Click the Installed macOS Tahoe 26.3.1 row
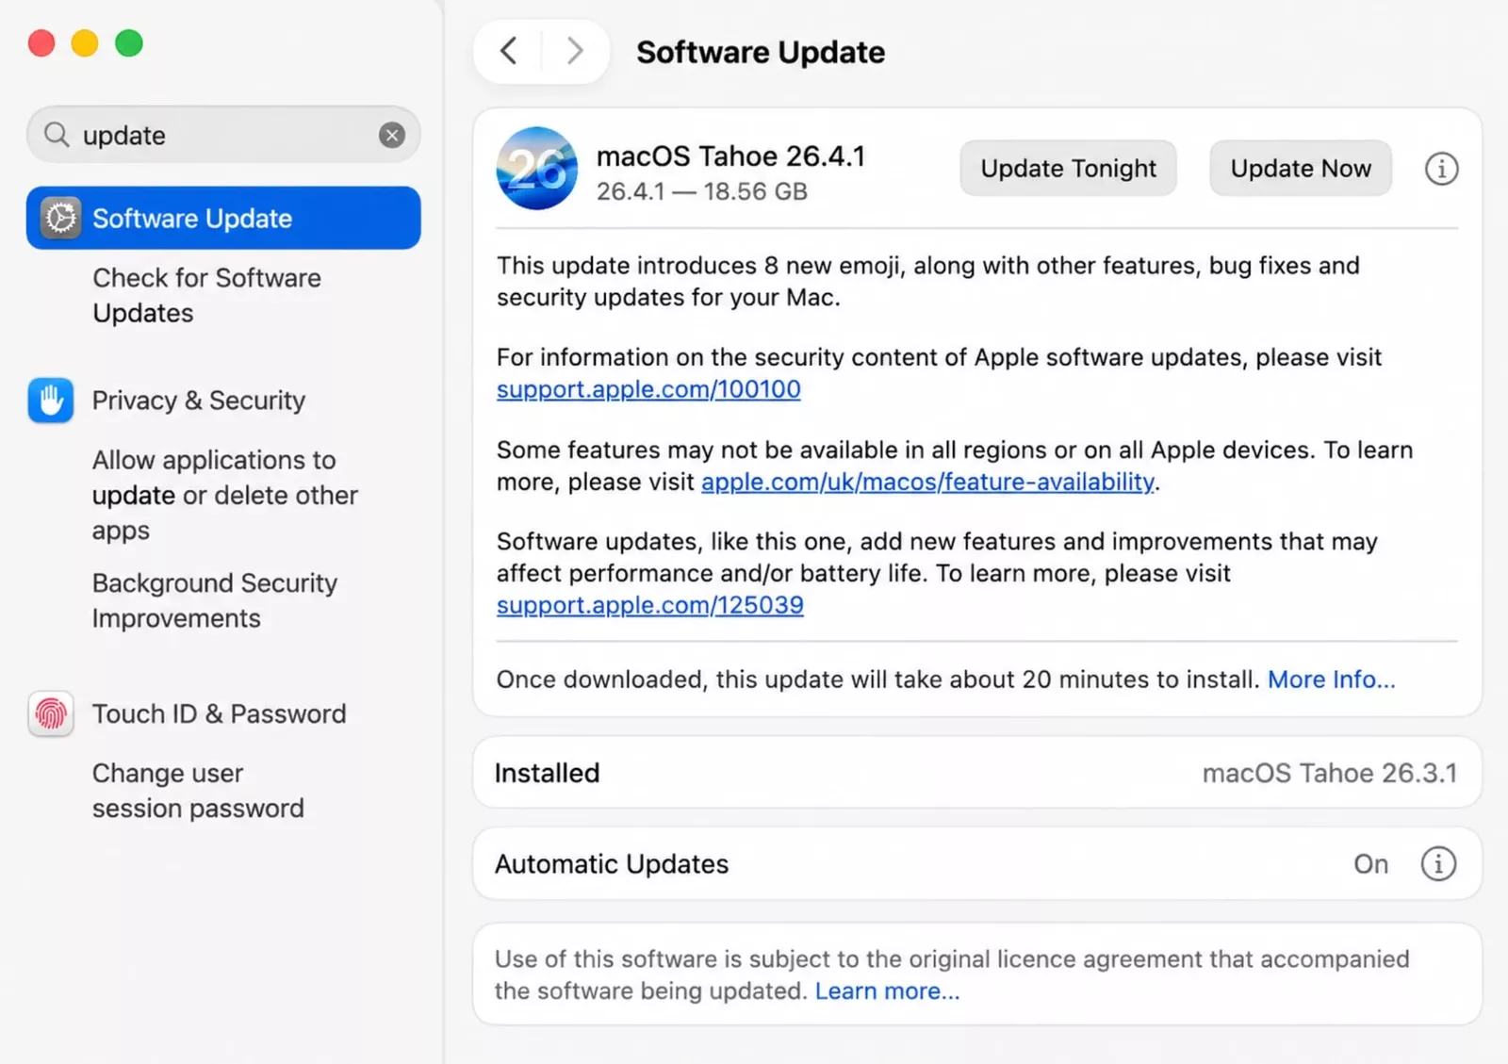This screenshot has width=1508, height=1064. tap(977, 773)
